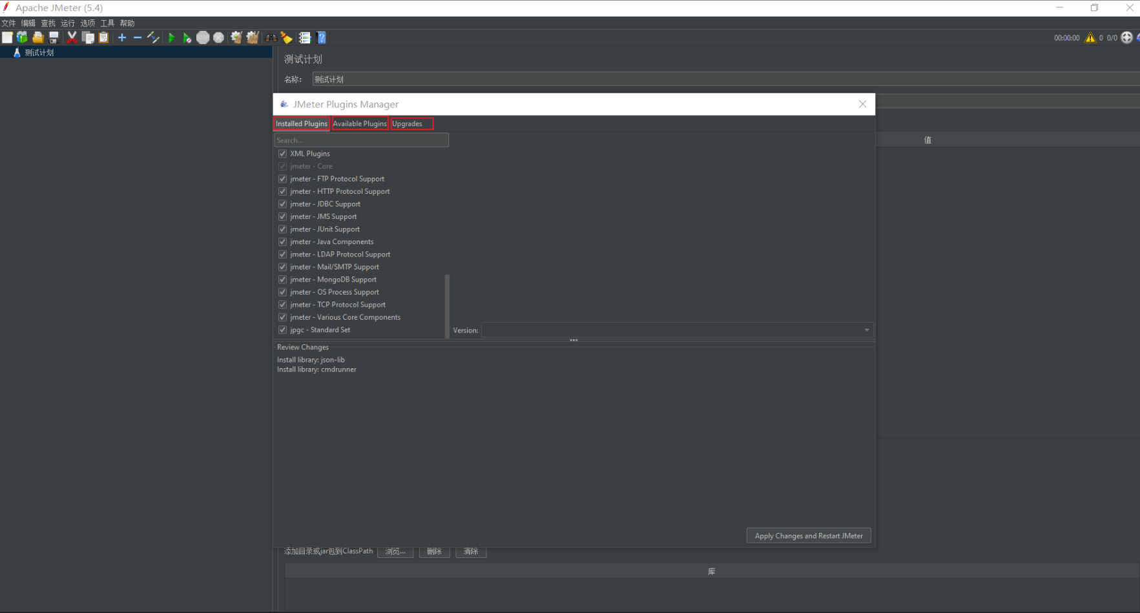Toggle jpgc - Standard Set checkbox

tap(282, 330)
